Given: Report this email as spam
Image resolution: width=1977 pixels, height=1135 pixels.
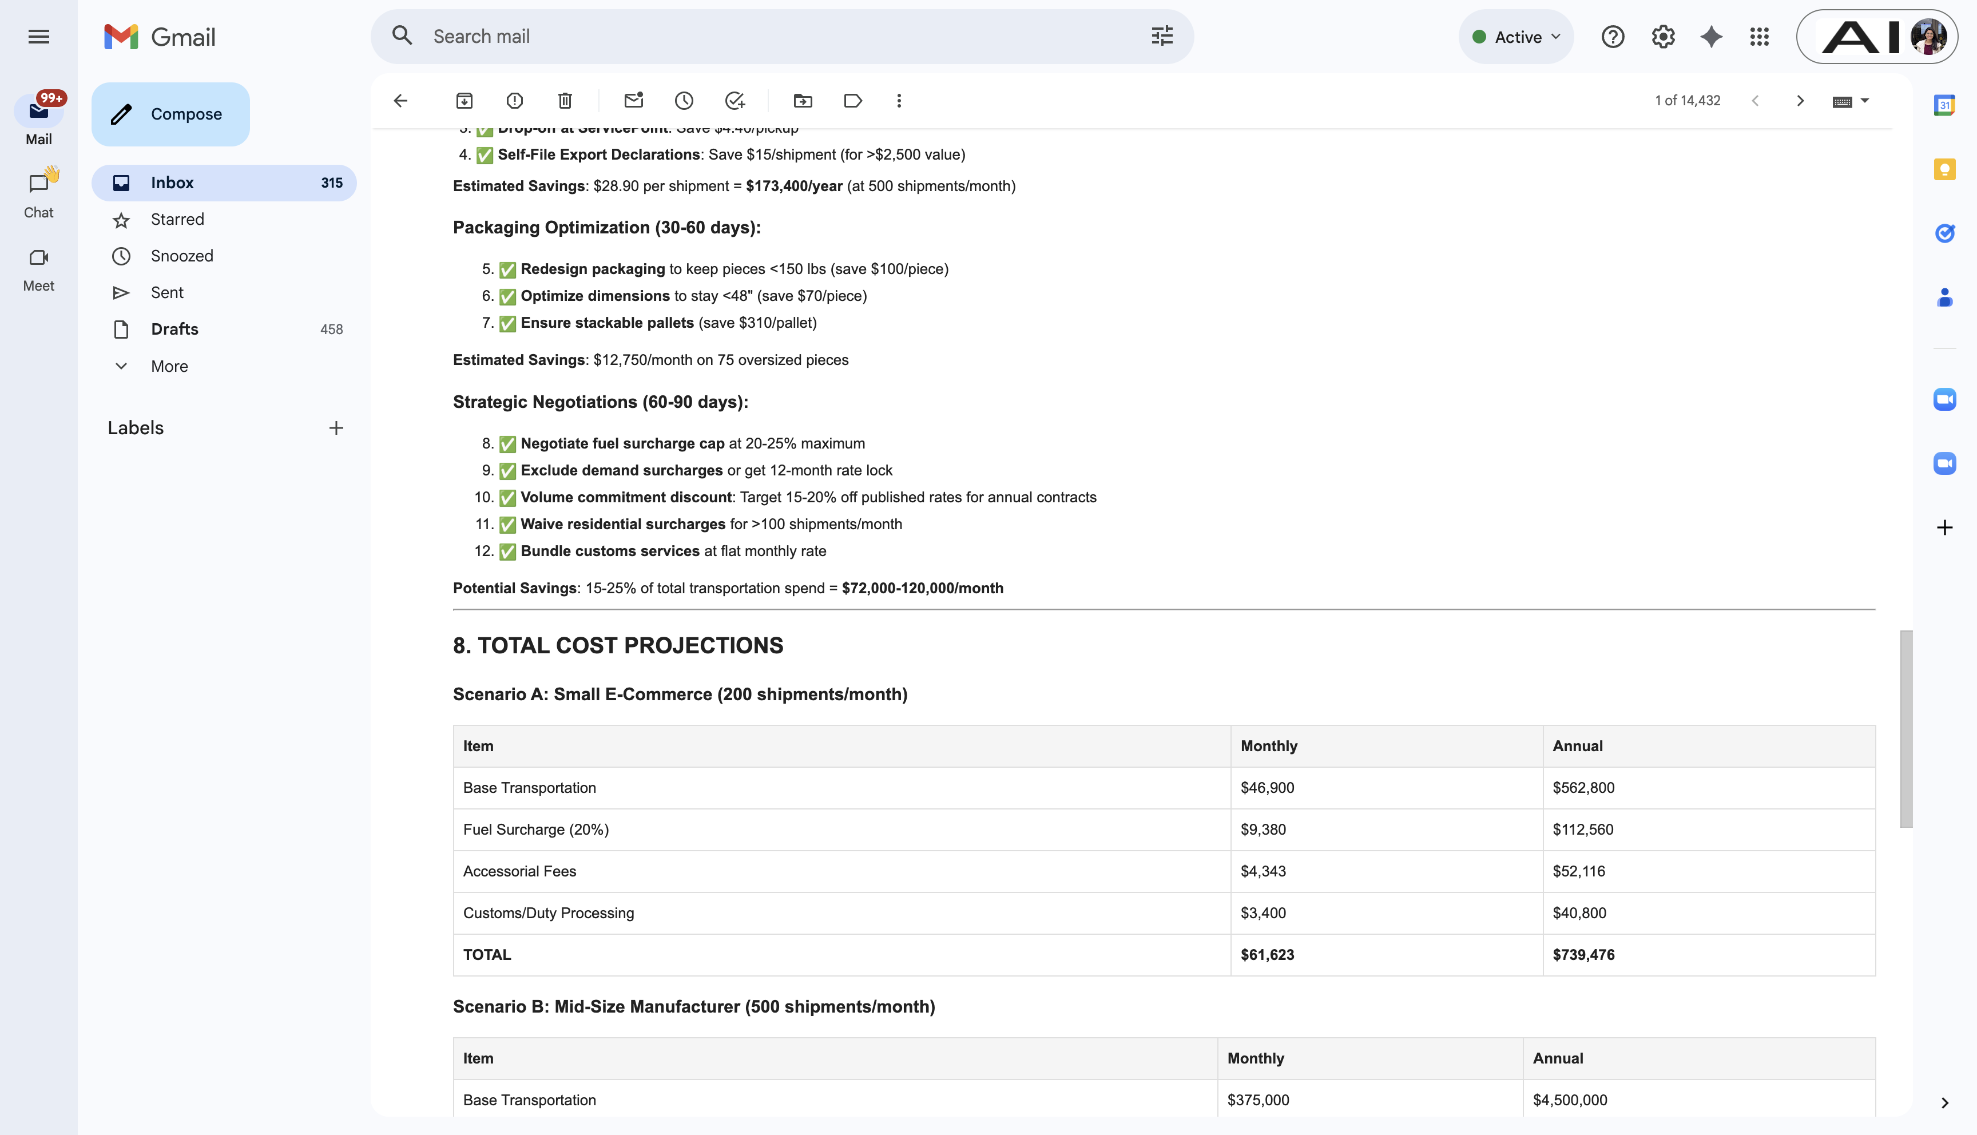Looking at the screenshot, I should point(514,101).
